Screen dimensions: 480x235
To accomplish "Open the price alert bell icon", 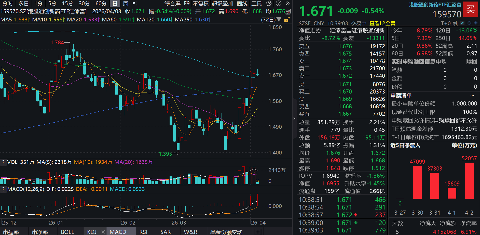I will coord(469,23).
